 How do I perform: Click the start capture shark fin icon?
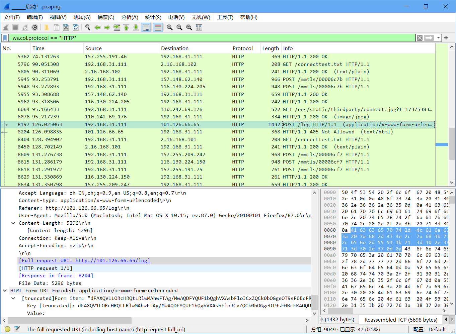tap(6, 27)
